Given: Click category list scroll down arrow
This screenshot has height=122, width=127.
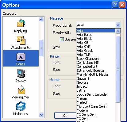Looking at the screenshot, I should pos(41,115).
